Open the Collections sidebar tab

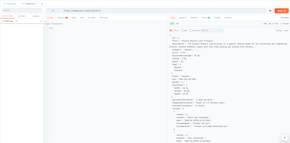pyautogui.click(x=7, y=16)
